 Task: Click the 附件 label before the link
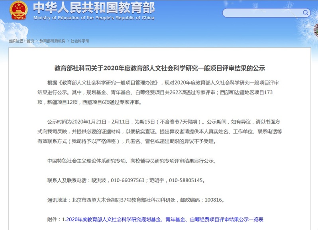pyautogui.click(x=53, y=219)
